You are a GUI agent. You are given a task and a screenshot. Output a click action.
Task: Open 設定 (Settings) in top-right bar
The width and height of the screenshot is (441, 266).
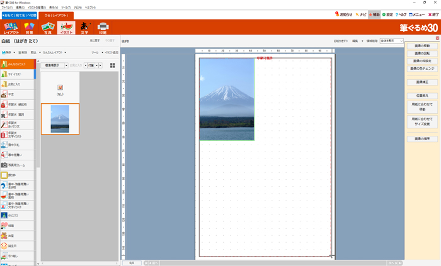387,14
